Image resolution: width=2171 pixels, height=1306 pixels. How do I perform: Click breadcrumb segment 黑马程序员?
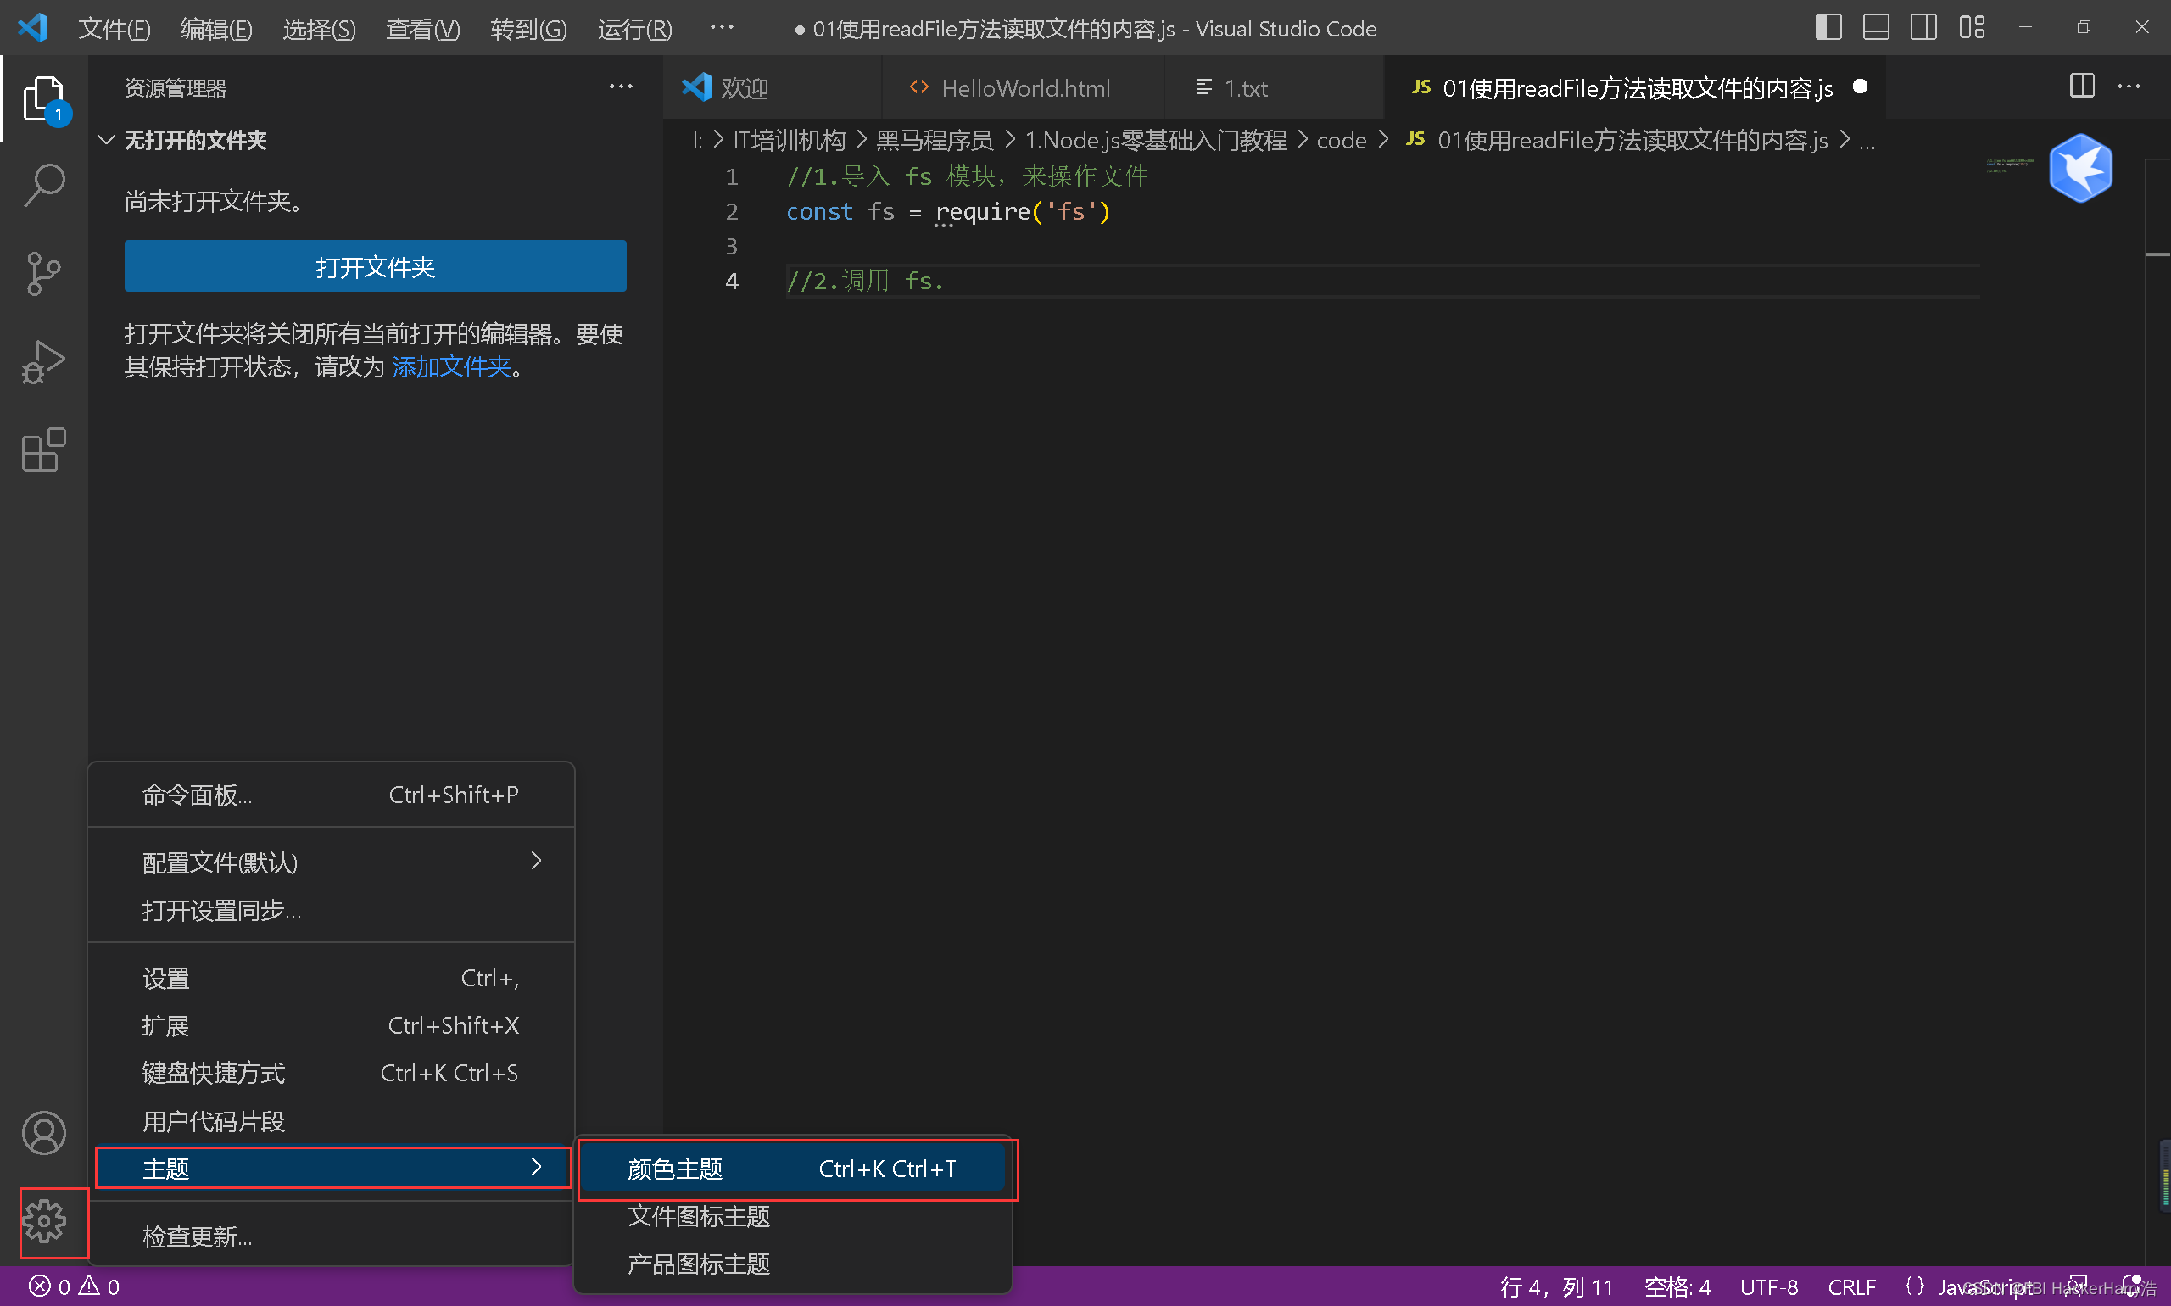click(x=935, y=140)
